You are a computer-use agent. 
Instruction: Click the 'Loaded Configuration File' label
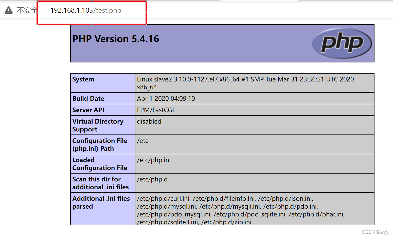(100, 164)
